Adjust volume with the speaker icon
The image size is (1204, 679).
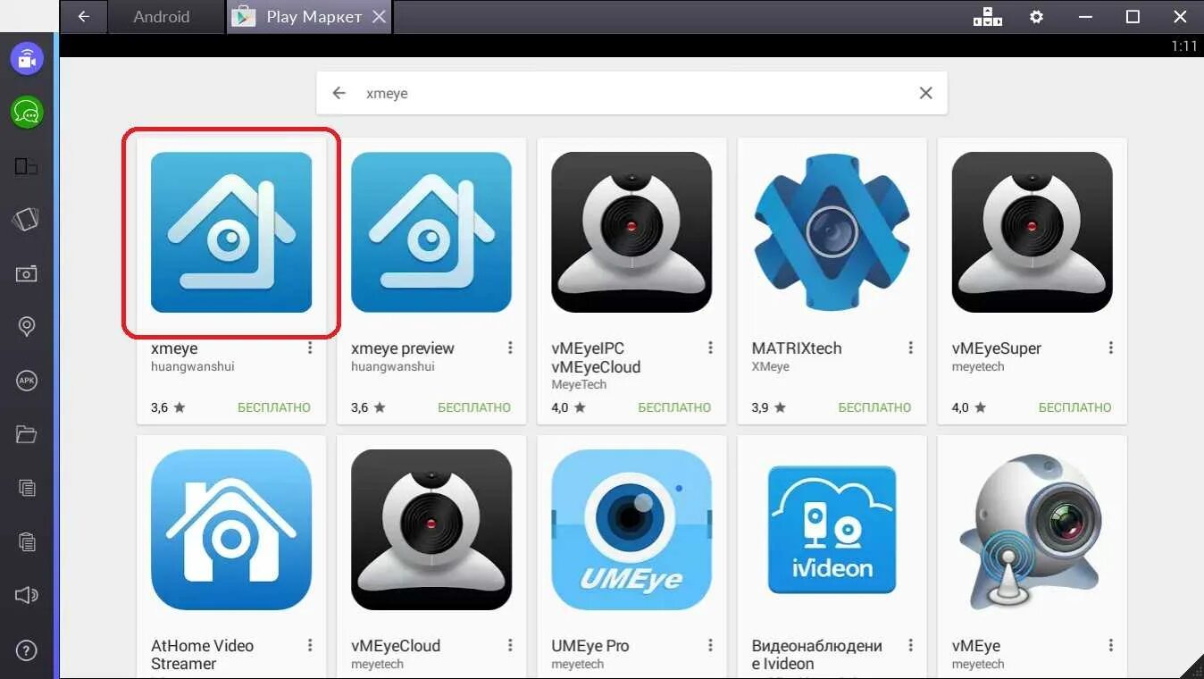(27, 595)
